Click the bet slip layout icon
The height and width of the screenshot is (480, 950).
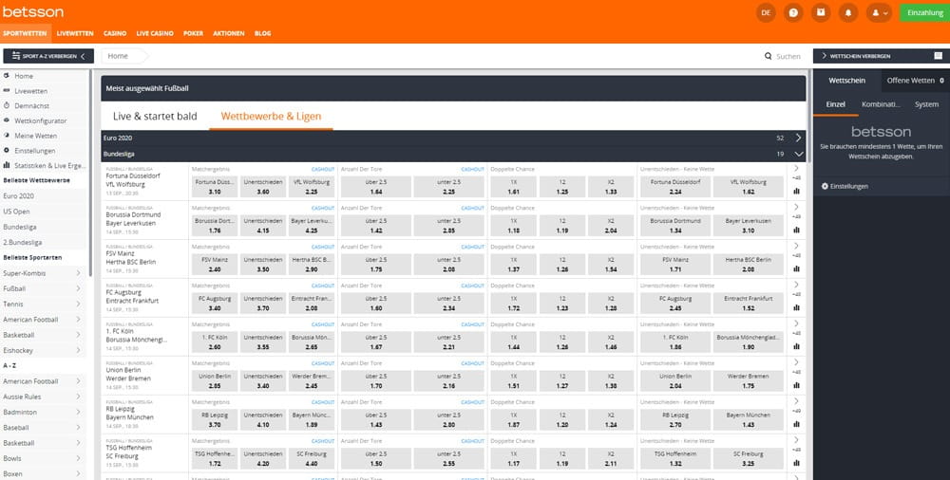pos(938,56)
